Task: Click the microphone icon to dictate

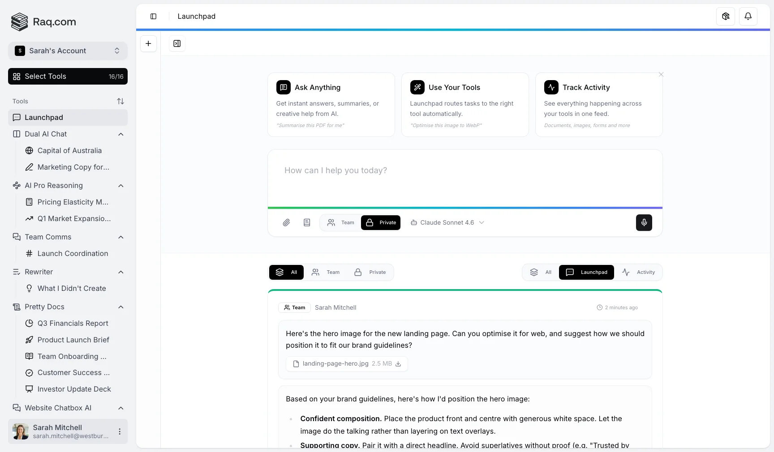Action: coord(644,222)
